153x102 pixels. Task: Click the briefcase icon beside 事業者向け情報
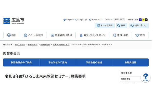point(52,35)
